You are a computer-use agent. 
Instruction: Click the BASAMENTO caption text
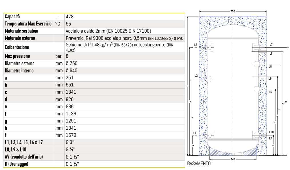click(199, 164)
